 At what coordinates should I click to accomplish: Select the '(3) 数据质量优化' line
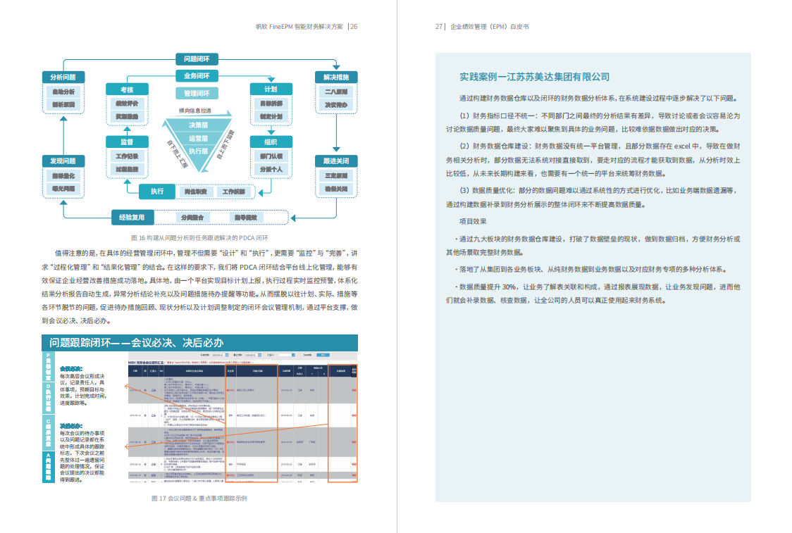(x=600, y=190)
